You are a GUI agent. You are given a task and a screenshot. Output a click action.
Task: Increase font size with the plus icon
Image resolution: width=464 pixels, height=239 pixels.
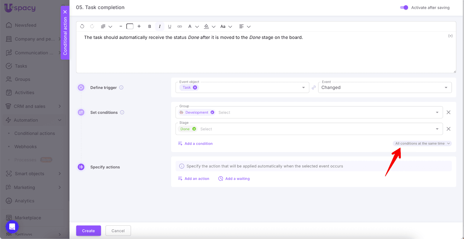pos(139,26)
